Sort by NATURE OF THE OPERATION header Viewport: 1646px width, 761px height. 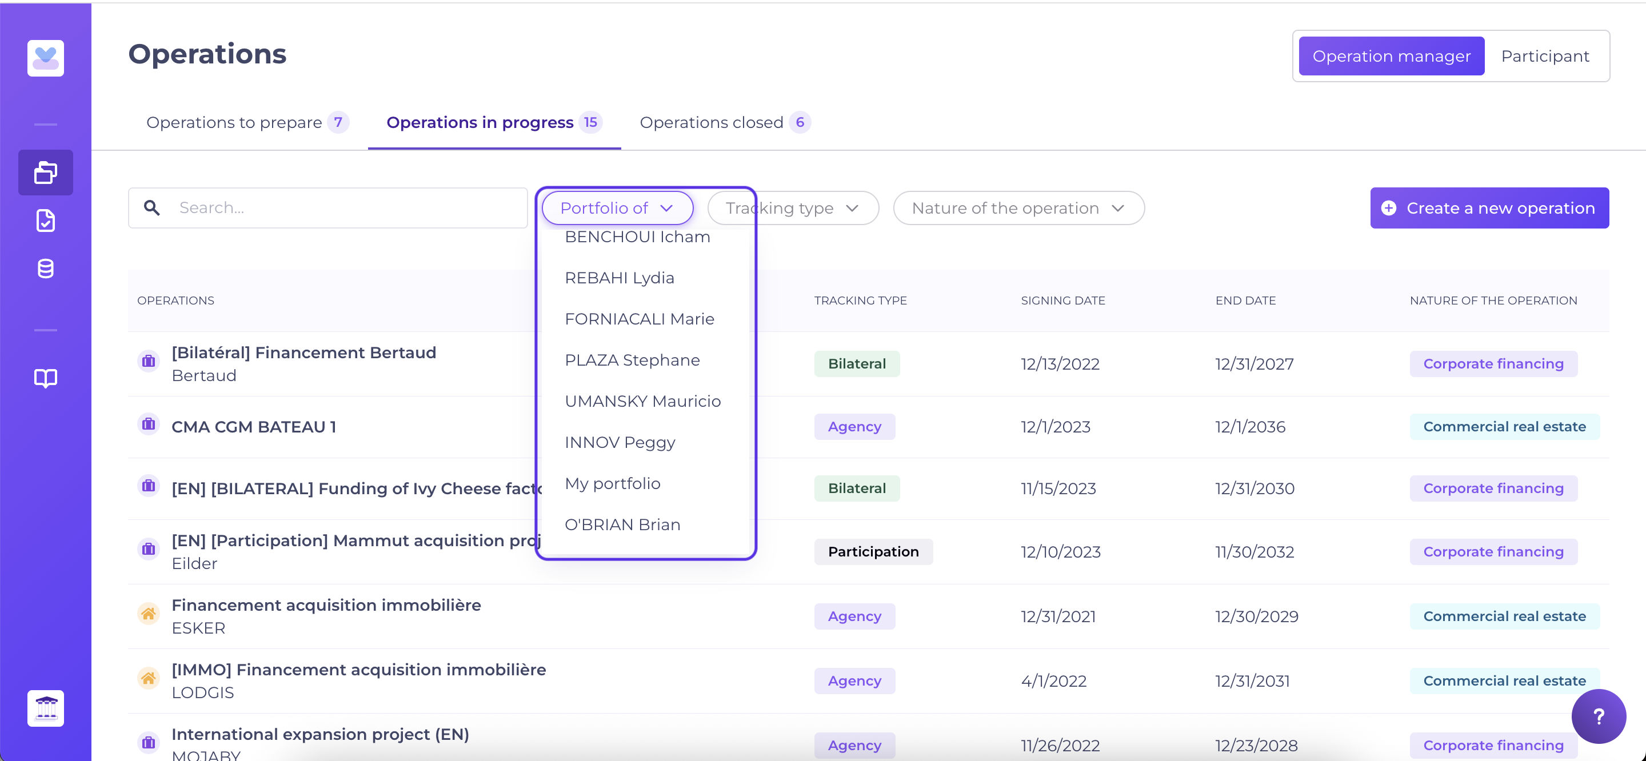click(x=1493, y=301)
